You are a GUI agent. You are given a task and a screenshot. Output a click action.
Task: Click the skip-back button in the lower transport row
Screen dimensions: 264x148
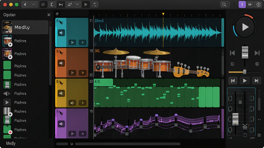tap(233, 81)
